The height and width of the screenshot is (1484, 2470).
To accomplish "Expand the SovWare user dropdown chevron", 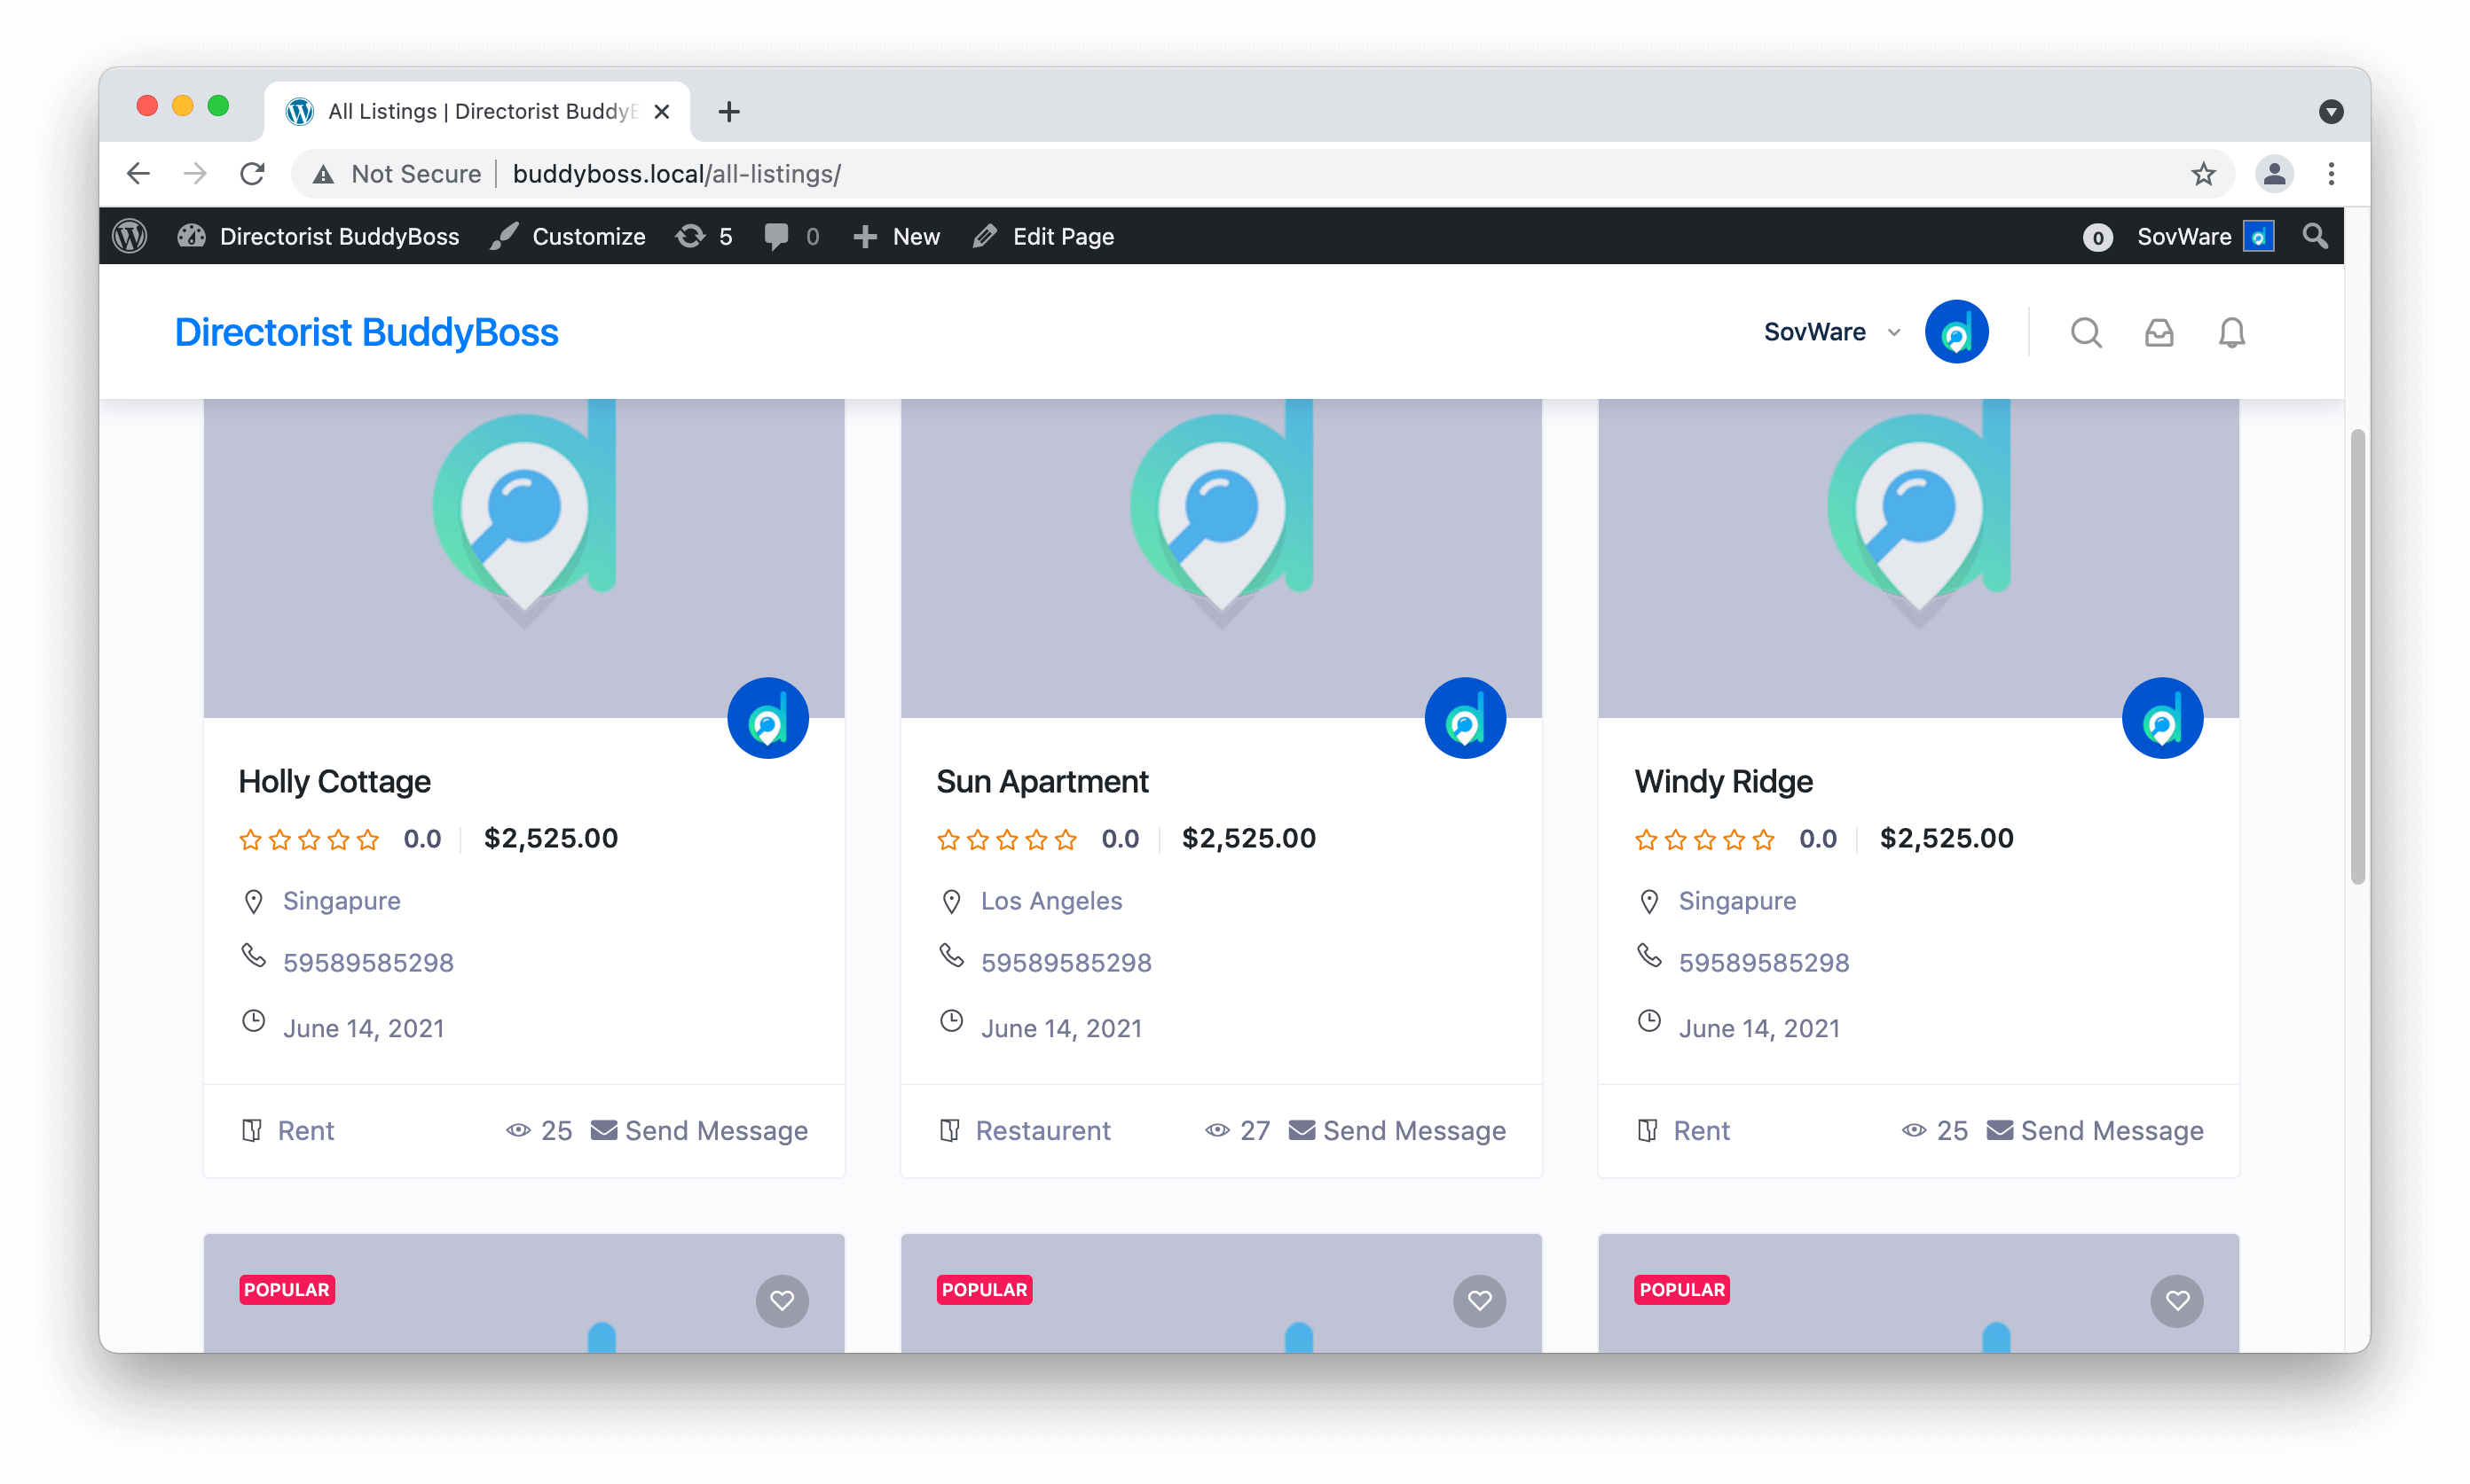I will pyautogui.click(x=1893, y=332).
